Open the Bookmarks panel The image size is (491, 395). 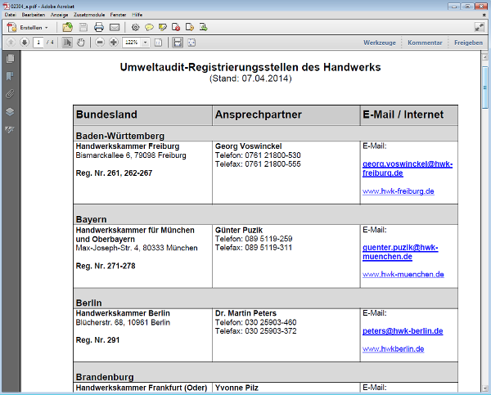pyautogui.click(x=10, y=76)
